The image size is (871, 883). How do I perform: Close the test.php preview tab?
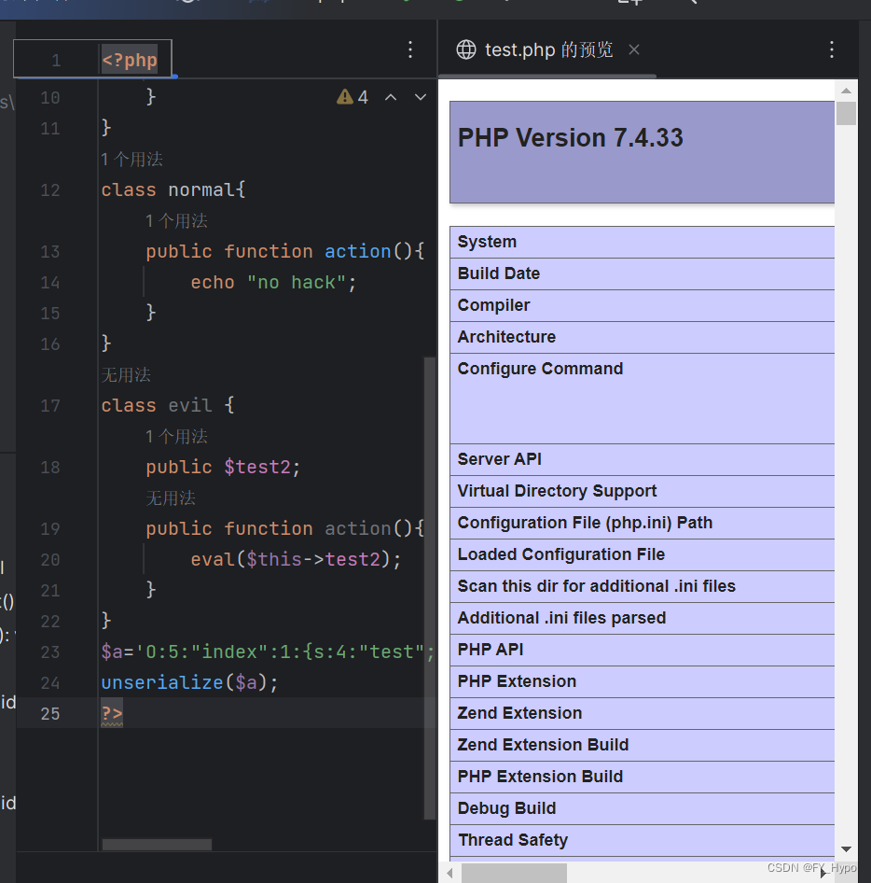[634, 49]
